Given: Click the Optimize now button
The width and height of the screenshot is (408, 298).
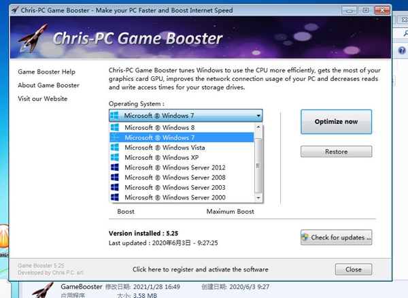Looking at the screenshot, I should [x=336, y=122].
